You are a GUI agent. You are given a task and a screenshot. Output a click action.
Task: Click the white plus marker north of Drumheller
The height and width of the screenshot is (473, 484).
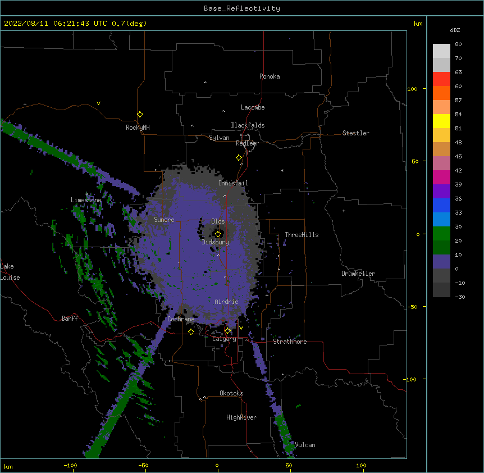(344, 211)
